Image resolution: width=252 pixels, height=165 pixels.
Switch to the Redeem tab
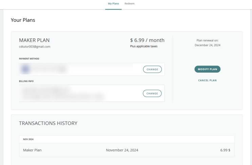pos(130,3)
